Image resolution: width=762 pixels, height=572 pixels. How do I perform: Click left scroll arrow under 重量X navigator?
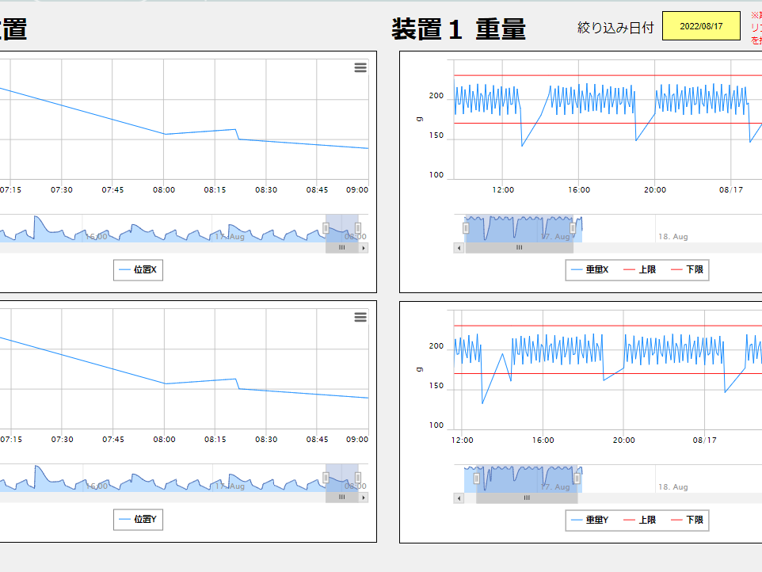[x=459, y=248]
